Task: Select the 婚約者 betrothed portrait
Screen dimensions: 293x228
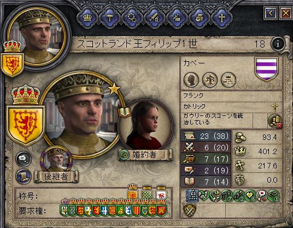Action: pos(145,126)
